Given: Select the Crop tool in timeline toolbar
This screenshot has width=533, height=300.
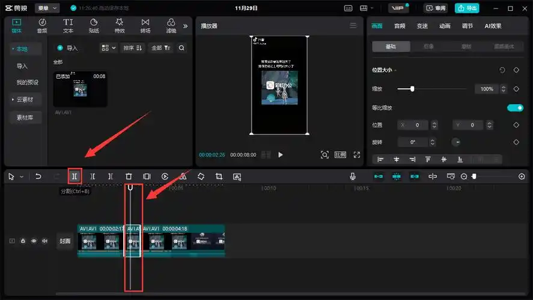Looking at the screenshot, I should pos(219,176).
